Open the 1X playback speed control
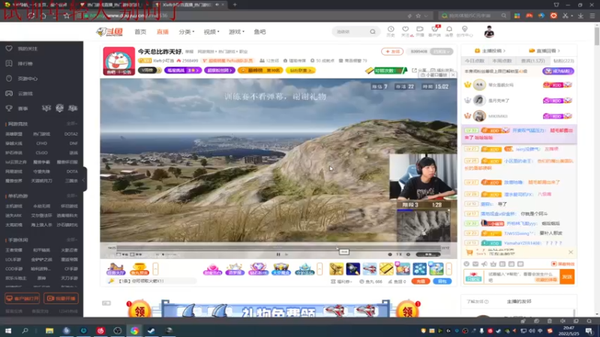The width and height of the screenshot is (600, 337). (399, 255)
